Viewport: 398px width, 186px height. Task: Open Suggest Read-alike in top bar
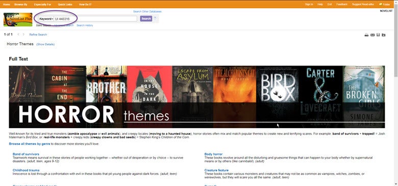pos(363,4)
